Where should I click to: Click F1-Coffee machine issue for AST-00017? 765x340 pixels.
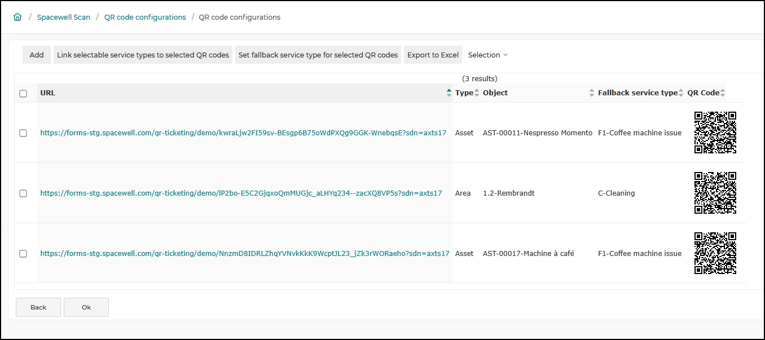coord(640,254)
